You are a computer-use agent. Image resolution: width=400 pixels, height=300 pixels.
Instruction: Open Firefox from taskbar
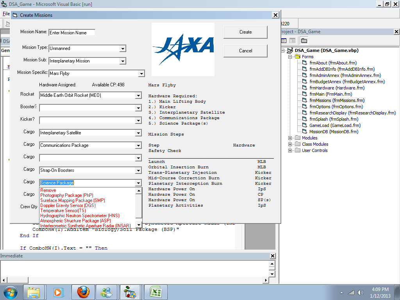83,292
